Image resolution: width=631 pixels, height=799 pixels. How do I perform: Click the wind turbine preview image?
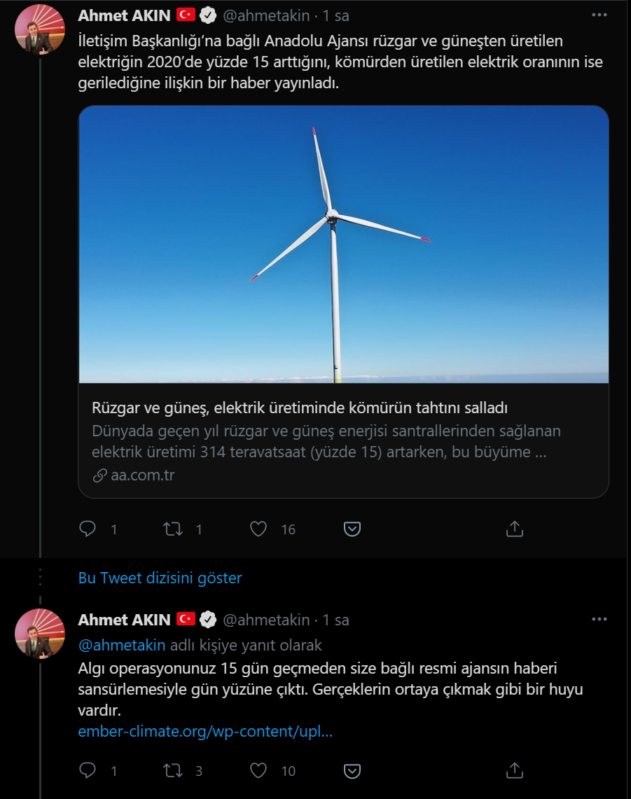click(x=343, y=244)
